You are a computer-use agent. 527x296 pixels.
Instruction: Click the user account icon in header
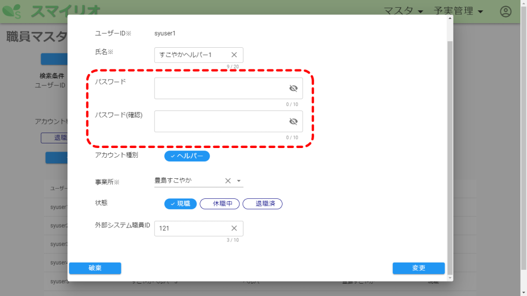506,11
